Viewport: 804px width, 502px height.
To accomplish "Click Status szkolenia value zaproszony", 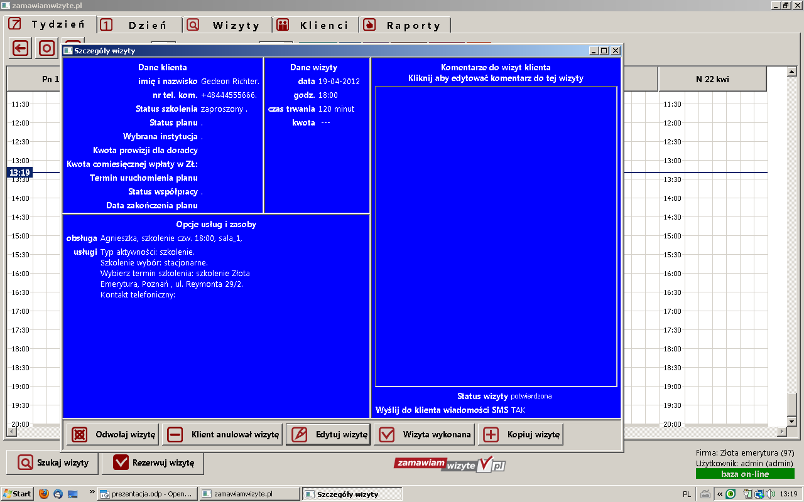I will pyautogui.click(x=224, y=109).
